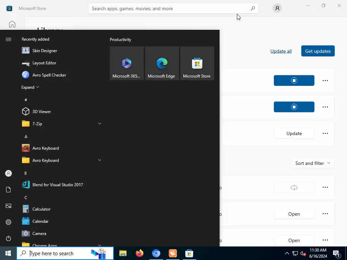Show hidden system tray icons

[287, 253]
